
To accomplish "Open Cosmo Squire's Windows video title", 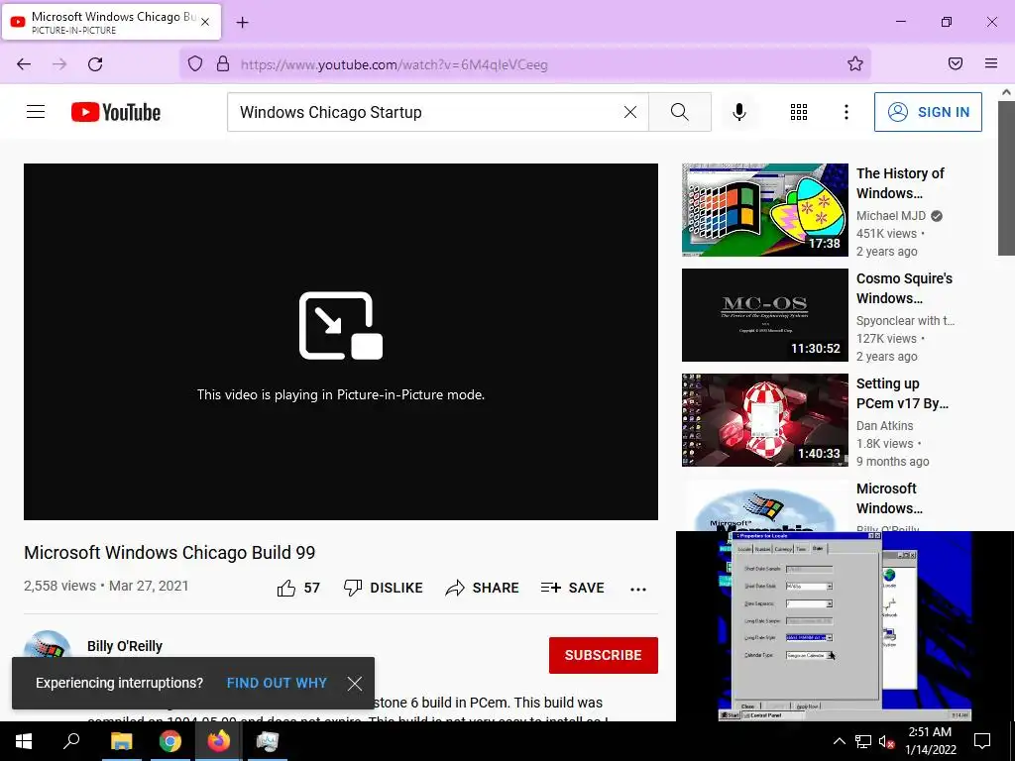I will 904,288.
